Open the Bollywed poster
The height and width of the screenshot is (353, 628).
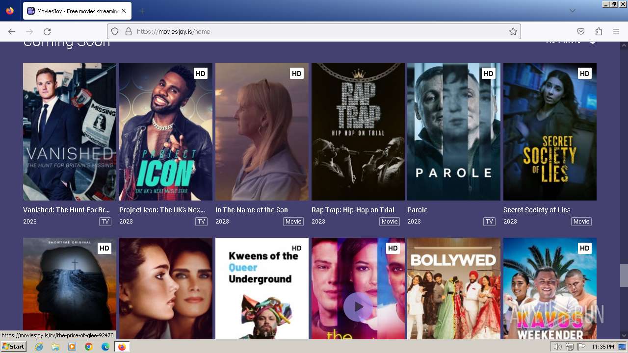point(454,289)
